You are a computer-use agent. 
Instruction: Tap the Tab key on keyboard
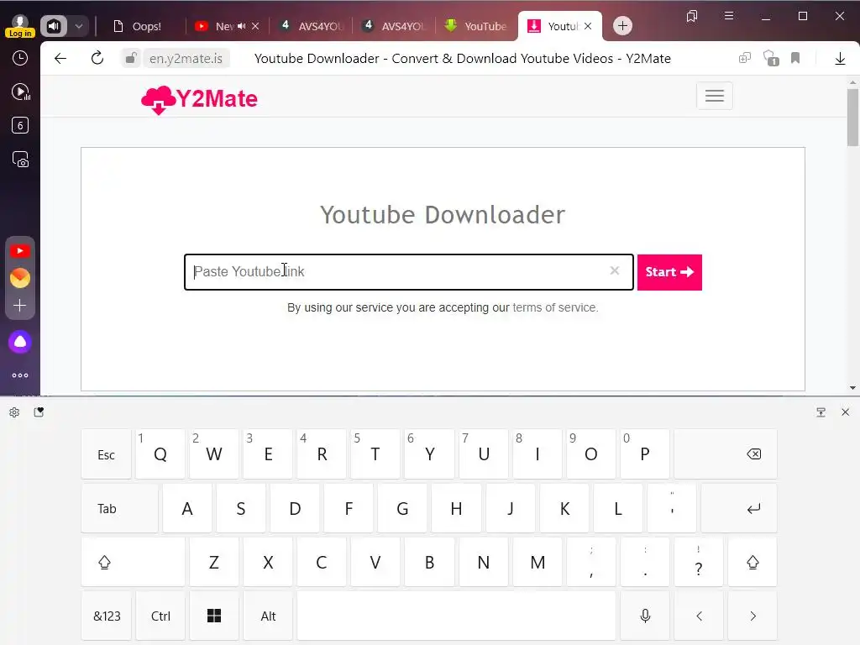point(119,508)
